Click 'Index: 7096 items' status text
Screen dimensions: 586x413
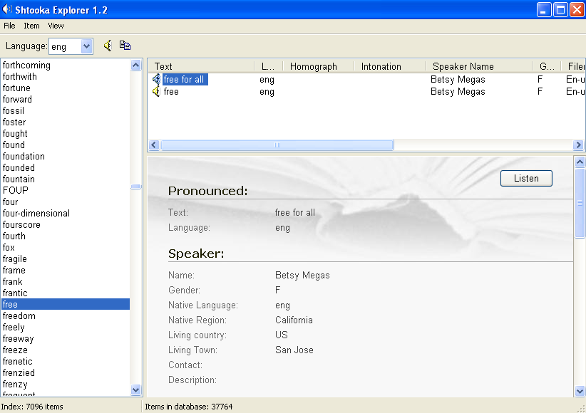pyautogui.click(x=32, y=407)
